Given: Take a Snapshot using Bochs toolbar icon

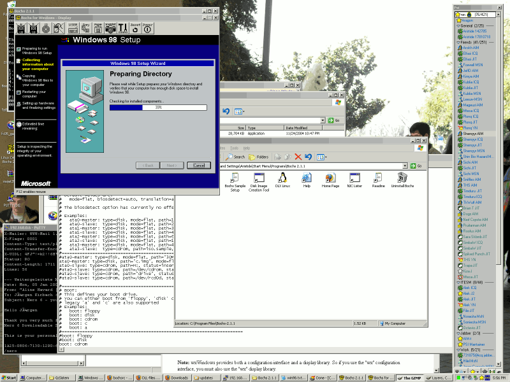Looking at the screenshot, I should pos(110,27).
